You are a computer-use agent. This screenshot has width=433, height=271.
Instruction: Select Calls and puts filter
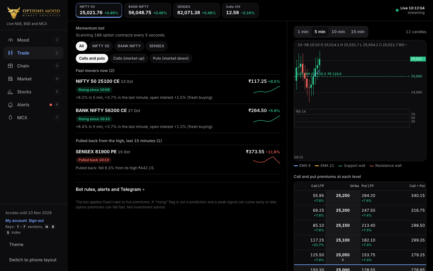point(92,58)
